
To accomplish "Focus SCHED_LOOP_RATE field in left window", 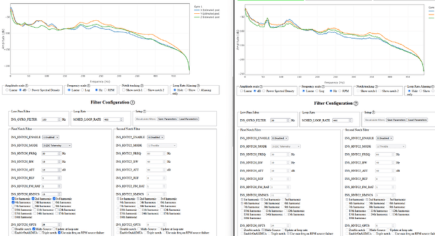I will point(113,120).
